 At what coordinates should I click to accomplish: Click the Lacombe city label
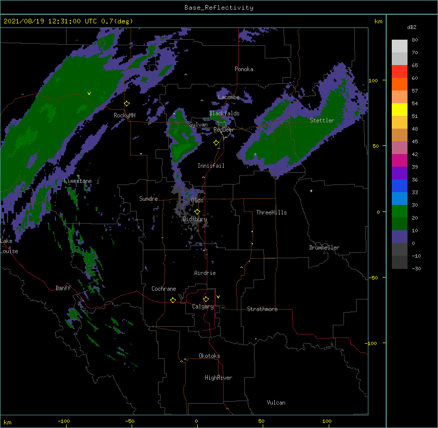(229, 97)
